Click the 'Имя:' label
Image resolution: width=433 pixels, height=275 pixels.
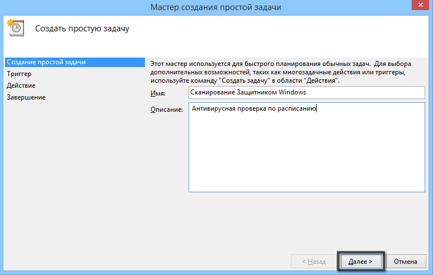click(x=158, y=93)
